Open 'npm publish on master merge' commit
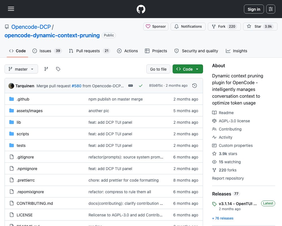Viewport: 282px width, 226px height. coord(115,99)
